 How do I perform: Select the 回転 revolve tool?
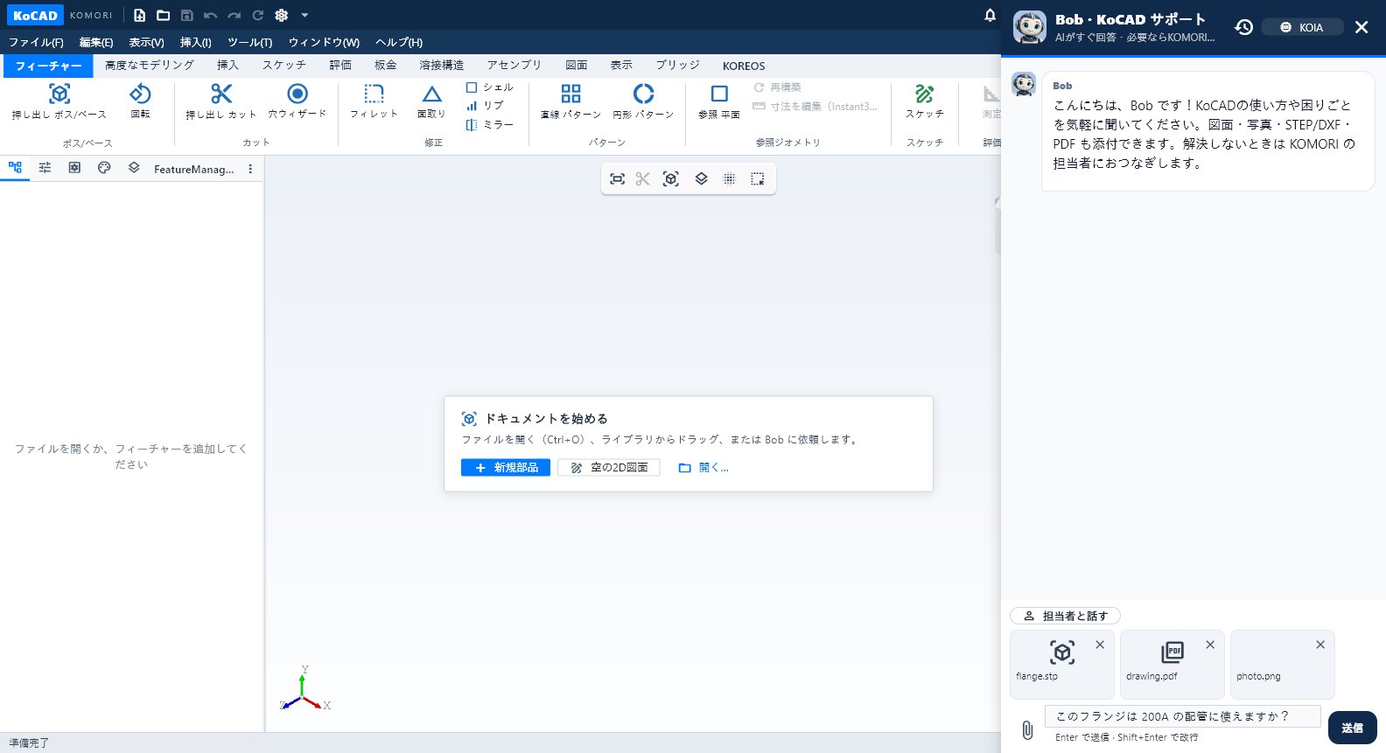pyautogui.click(x=140, y=101)
